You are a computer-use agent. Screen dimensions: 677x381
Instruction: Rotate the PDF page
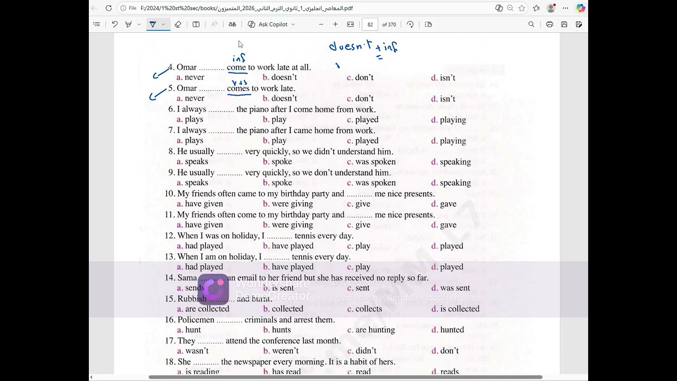click(x=410, y=24)
